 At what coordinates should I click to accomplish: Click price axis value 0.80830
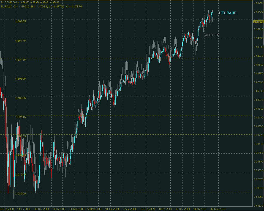pyautogui.click(x=258, y=126)
